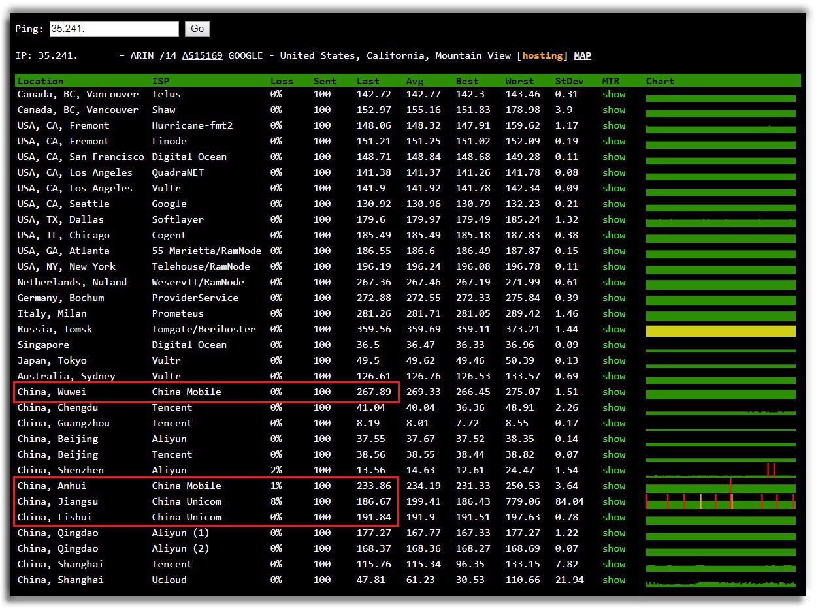Show MTR for Shanghai Ucloud row

613,580
